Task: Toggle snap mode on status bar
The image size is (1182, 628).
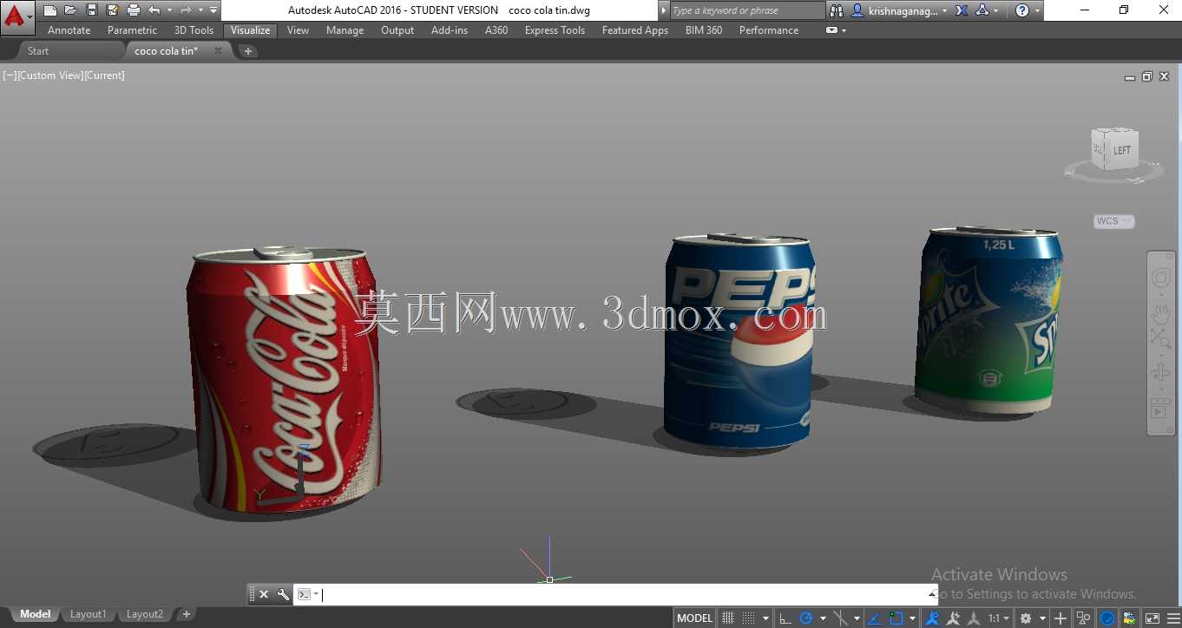Action: point(747,618)
